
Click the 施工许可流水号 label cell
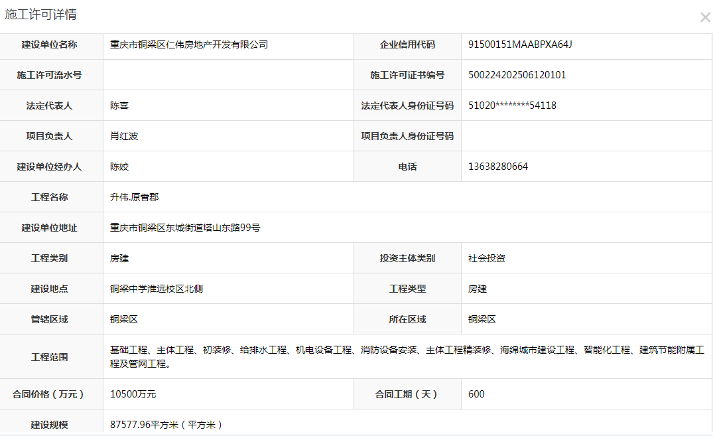[x=50, y=75]
